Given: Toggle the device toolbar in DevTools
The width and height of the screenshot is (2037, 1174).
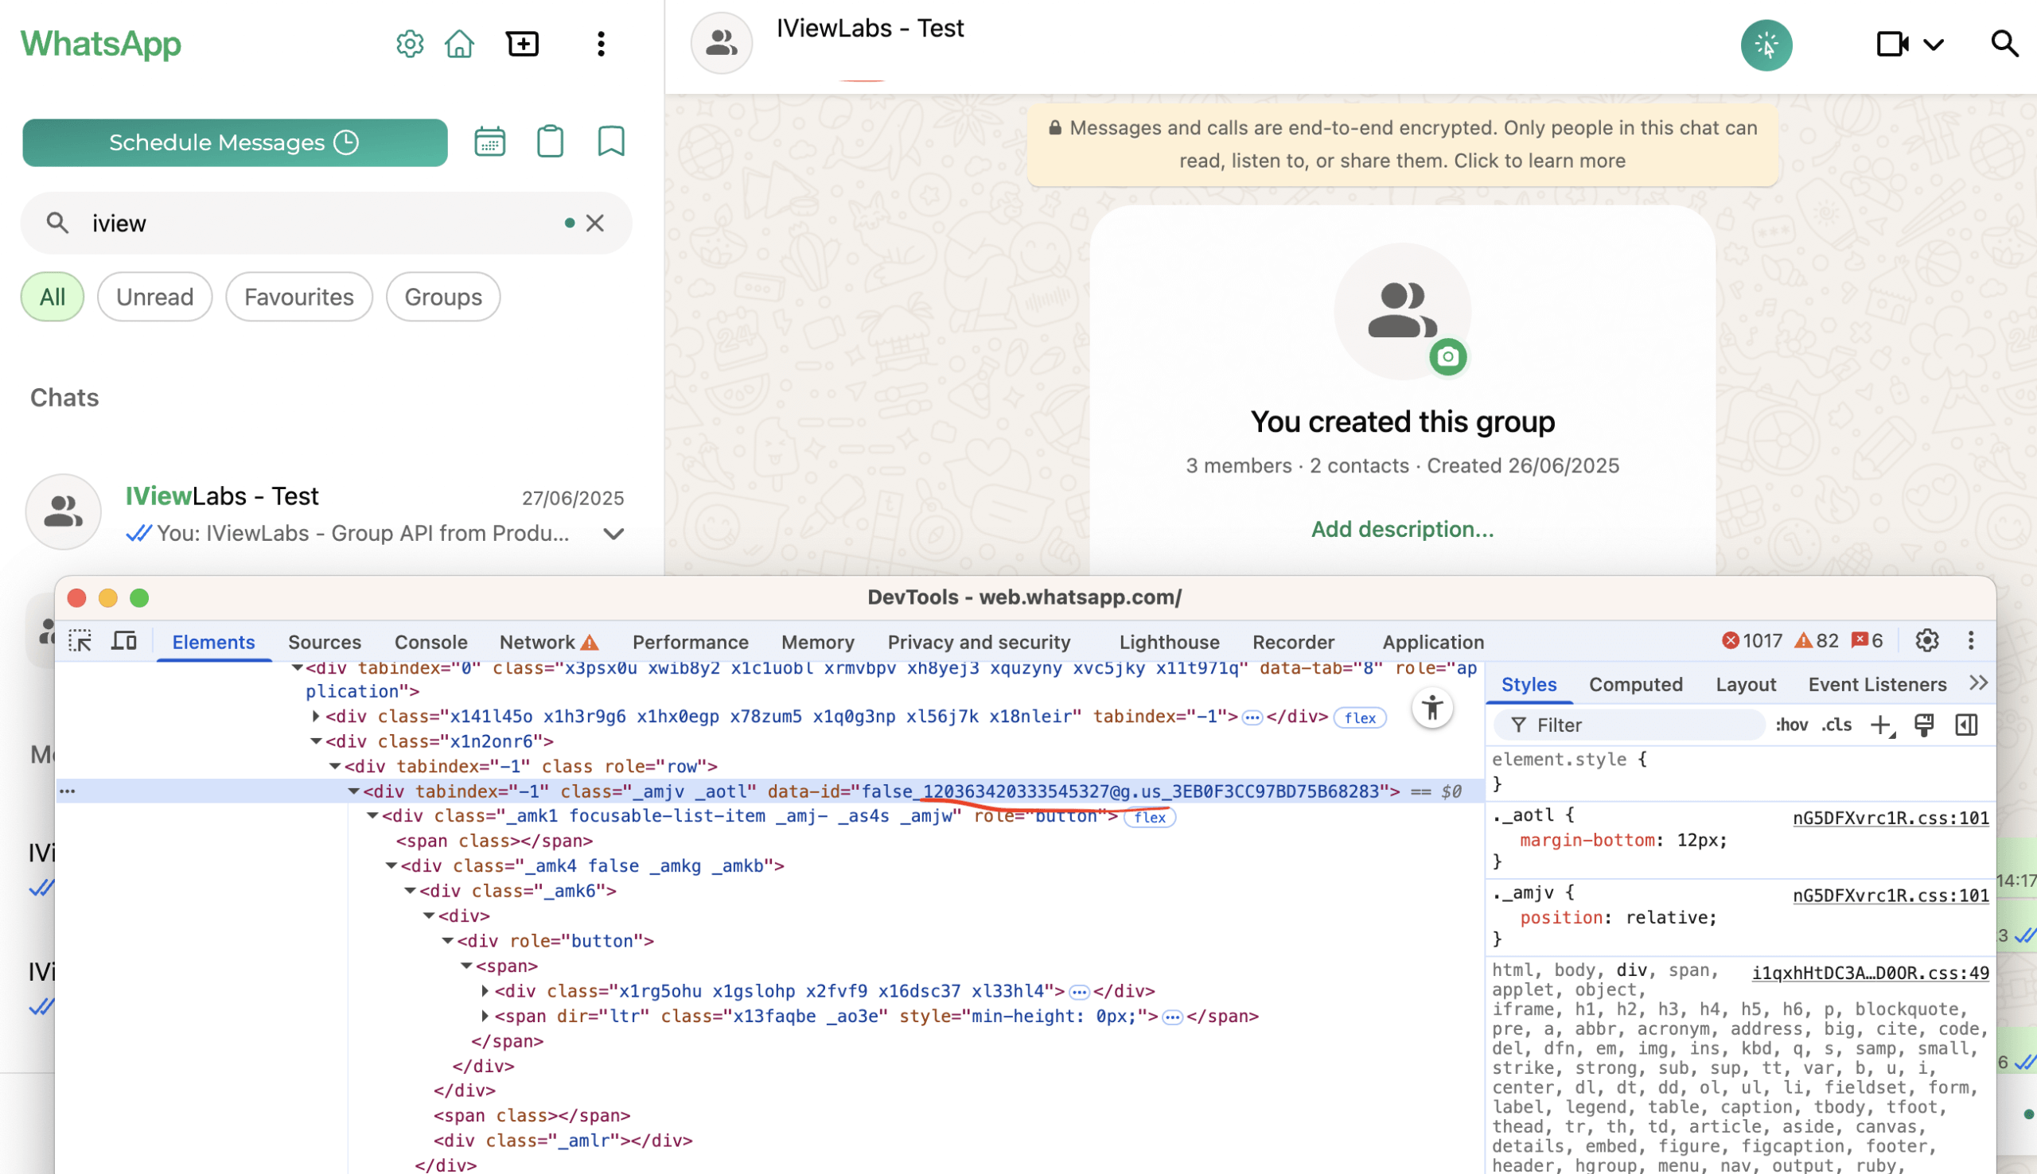Looking at the screenshot, I should click(x=124, y=641).
